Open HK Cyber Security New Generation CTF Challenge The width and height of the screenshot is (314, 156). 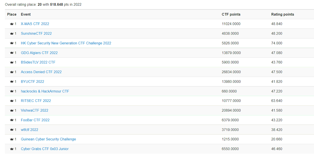[66, 43]
